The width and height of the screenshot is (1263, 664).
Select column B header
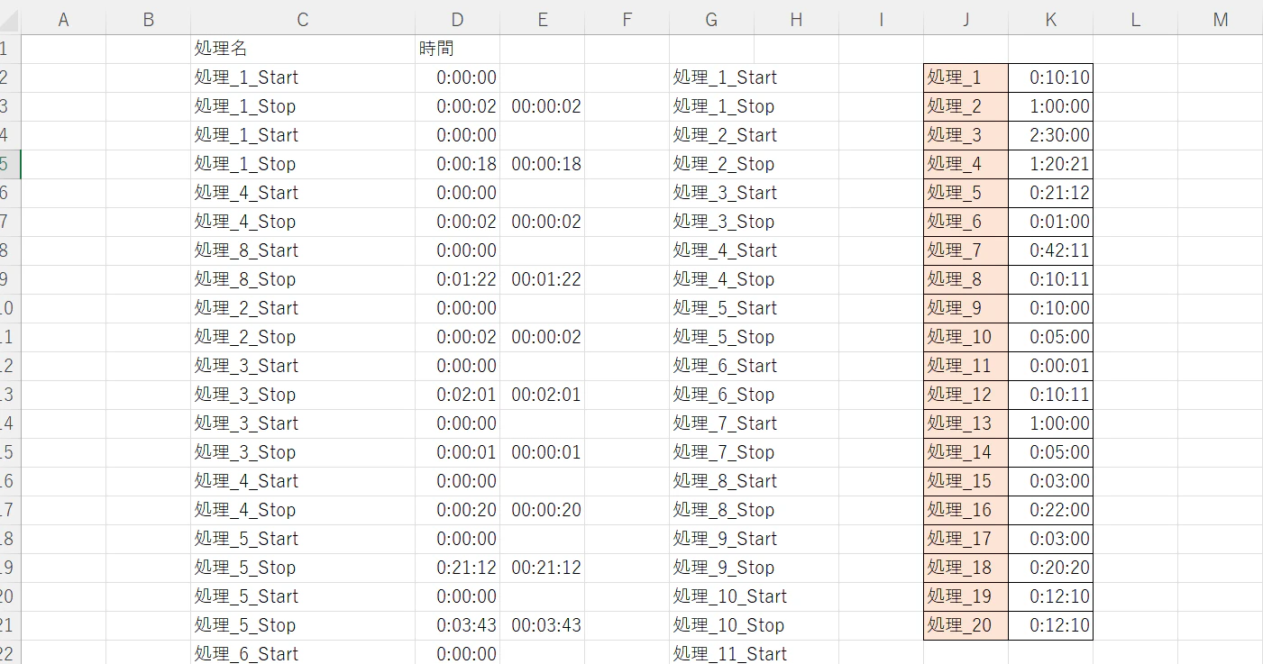point(148,20)
